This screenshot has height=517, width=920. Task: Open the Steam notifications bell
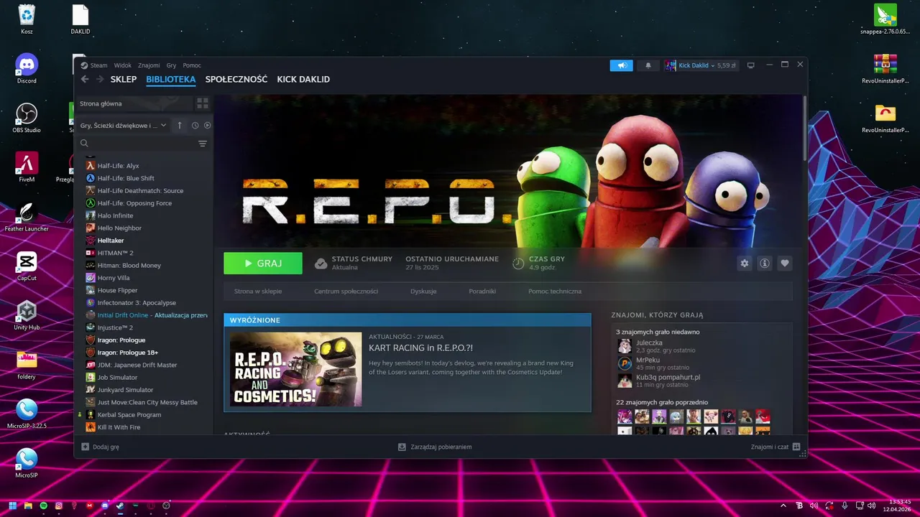(648, 65)
